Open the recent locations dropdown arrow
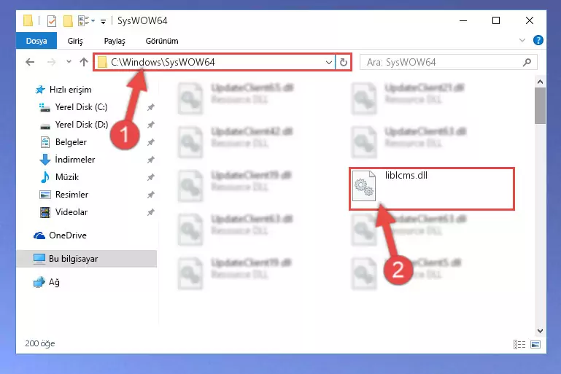This screenshot has height=374, width=561. point(69,62)
